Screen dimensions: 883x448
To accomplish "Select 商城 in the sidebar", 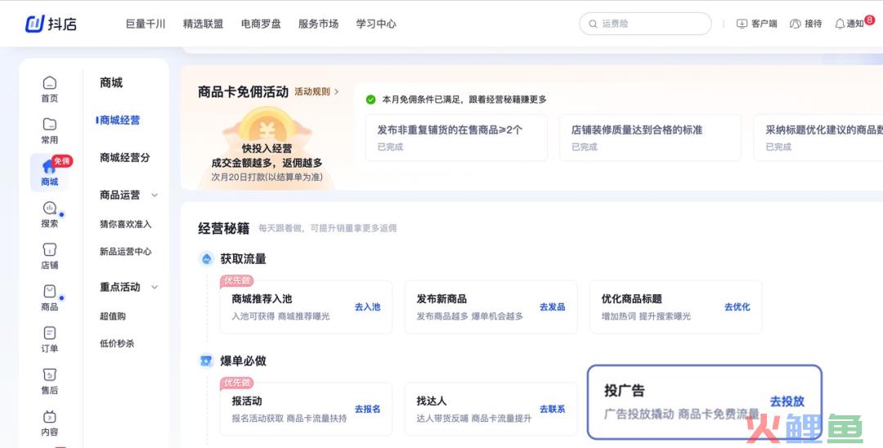I will coord(50,172).
